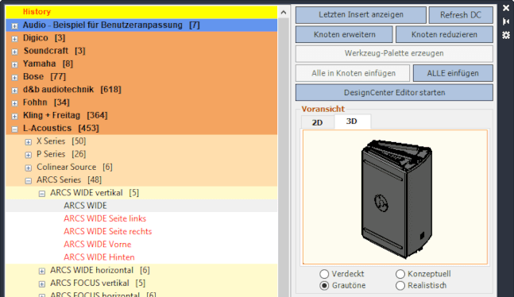Image resolution: width=514 pixels, height=297 pixels.
Task: Switch to the 2D preview tab
Action: (317, 122)
